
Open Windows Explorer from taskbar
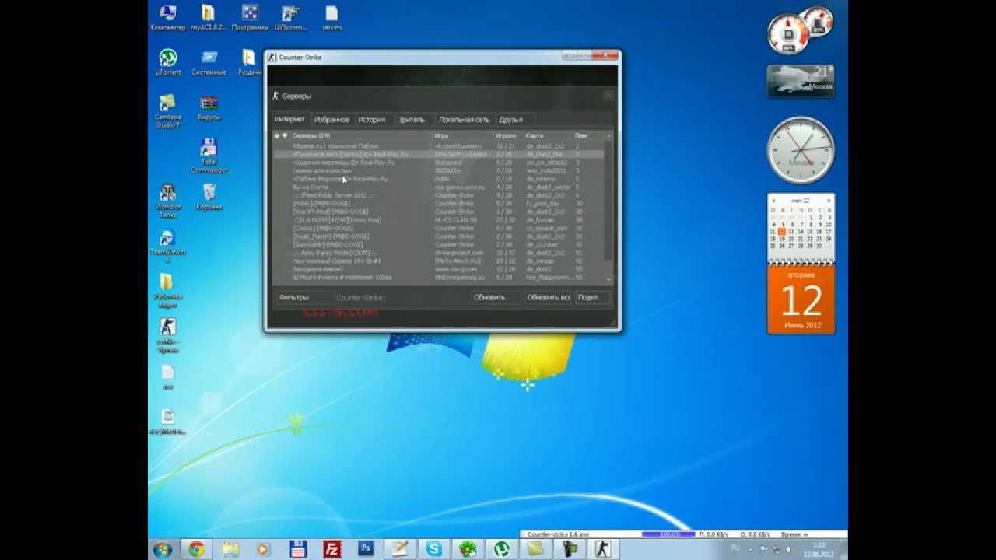coord(230,549)
